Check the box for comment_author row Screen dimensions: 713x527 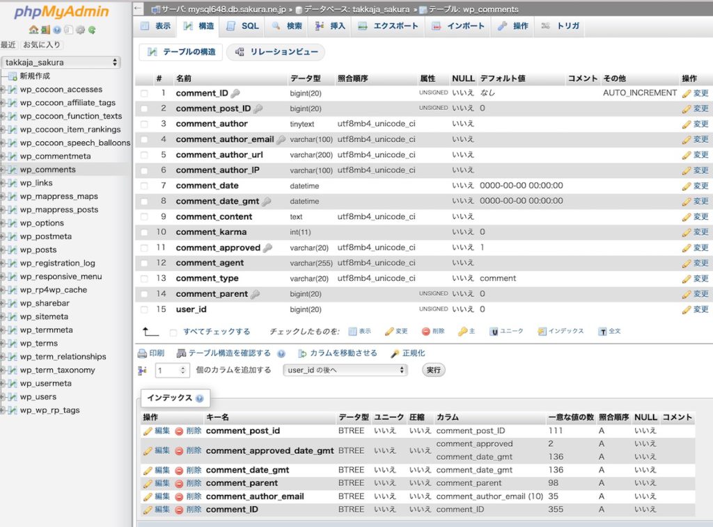tap(144, 124)
